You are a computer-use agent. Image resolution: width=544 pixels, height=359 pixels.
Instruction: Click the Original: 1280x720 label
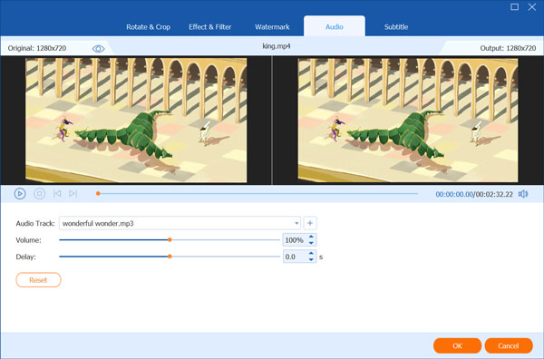[x=37, y=48]
